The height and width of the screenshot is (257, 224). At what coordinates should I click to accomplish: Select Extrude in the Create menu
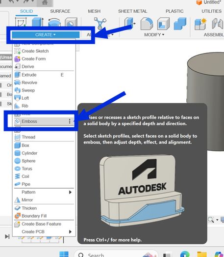point(44,75)
